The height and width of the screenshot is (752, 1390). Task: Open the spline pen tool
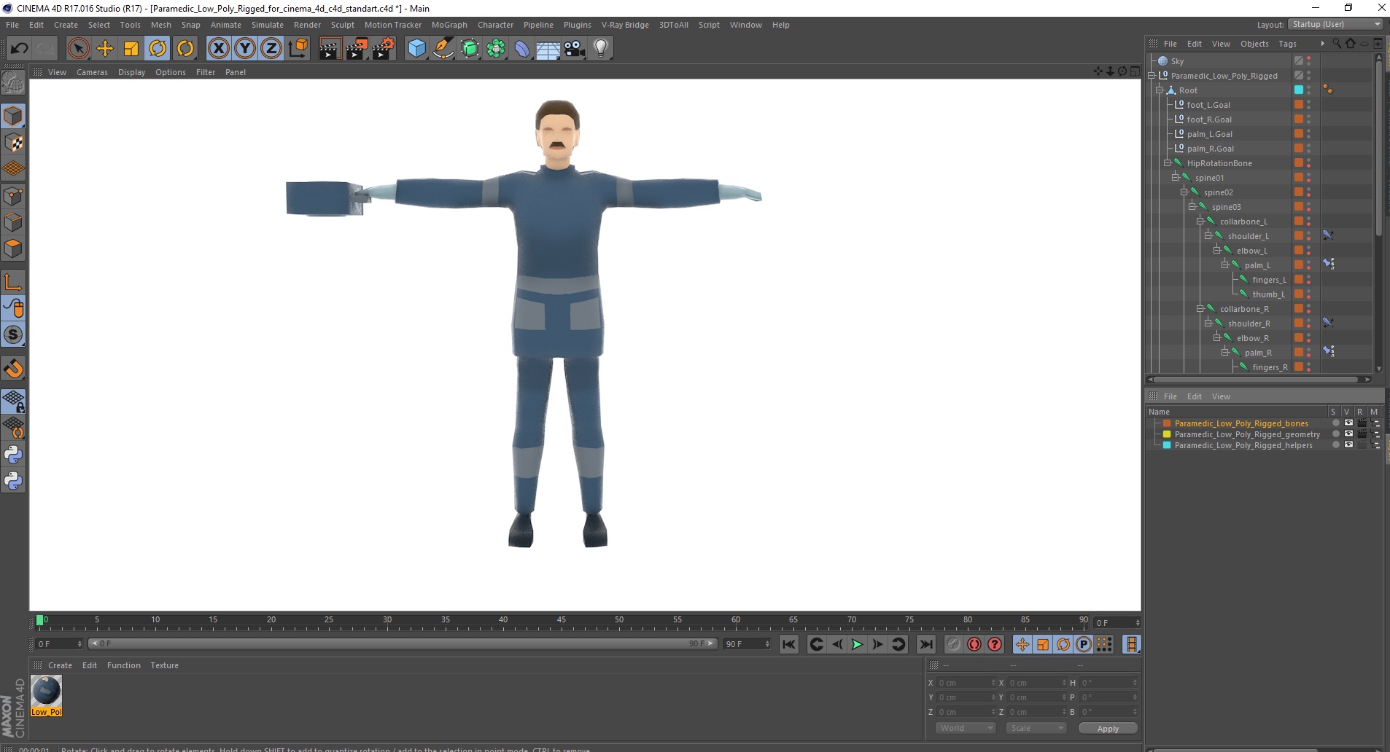click(443, 49)
